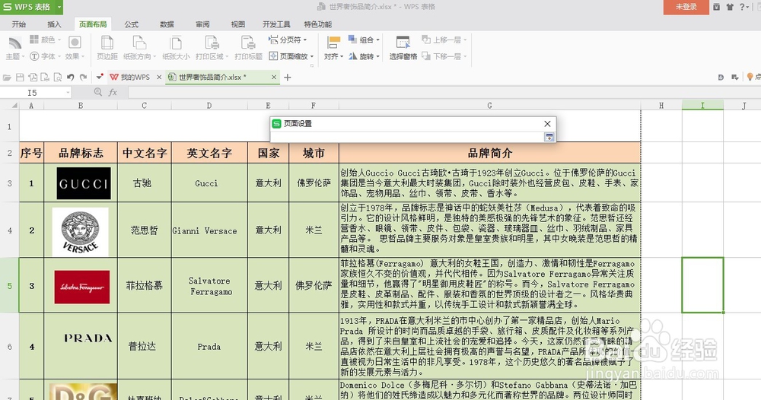Click the expand button in 页面设置 dialog

[549, 137]
